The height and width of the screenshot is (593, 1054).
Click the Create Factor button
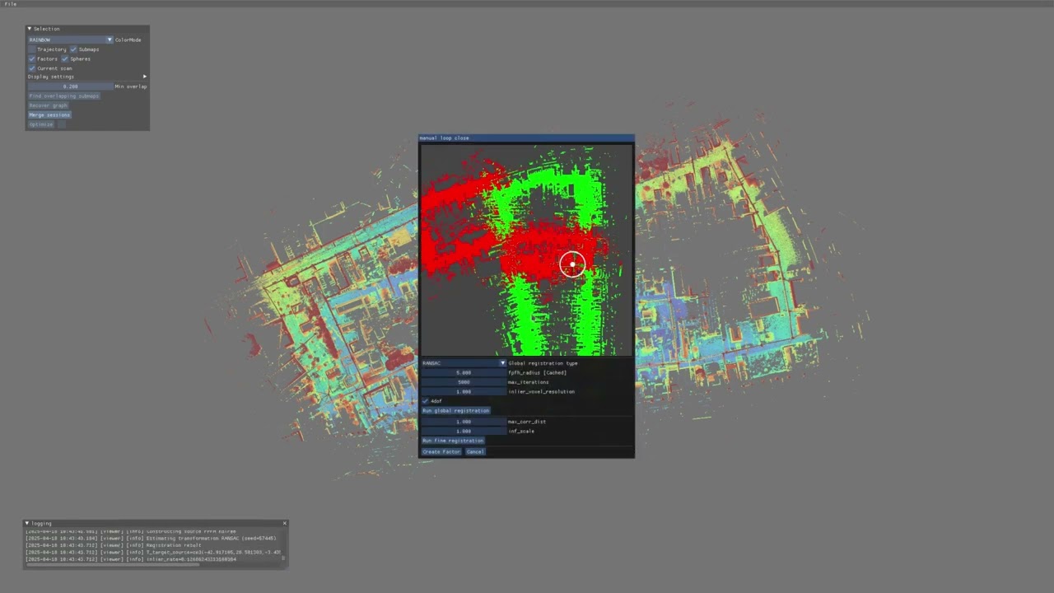click(441, 452)
